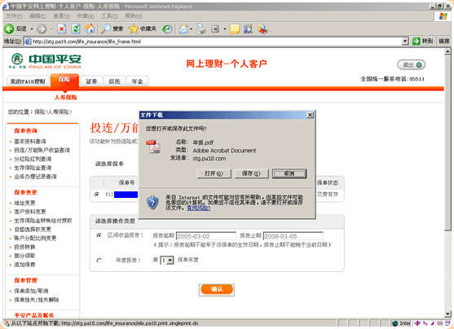Viewport: 454px width, 329px height.
Task: Open the Forward button history dropdown arrow
Action: (51, 29)
